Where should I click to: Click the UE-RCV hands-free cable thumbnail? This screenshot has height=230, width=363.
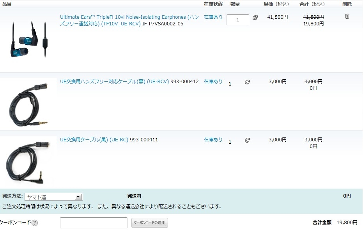(x=28, y=105)
